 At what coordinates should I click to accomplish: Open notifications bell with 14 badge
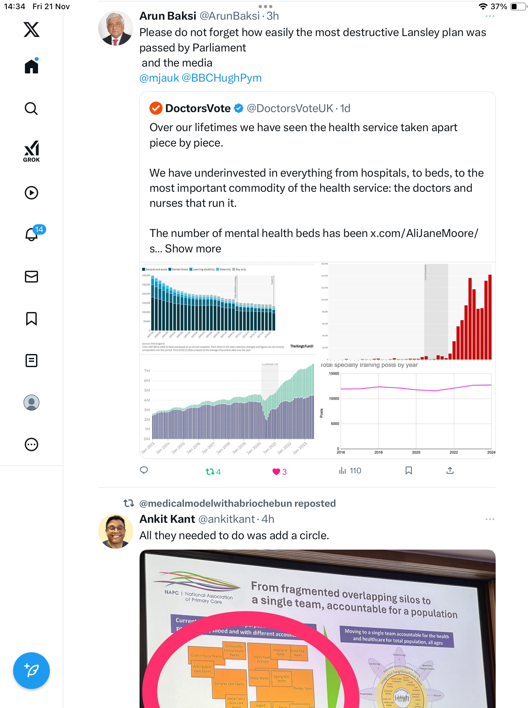pos(32,234)
